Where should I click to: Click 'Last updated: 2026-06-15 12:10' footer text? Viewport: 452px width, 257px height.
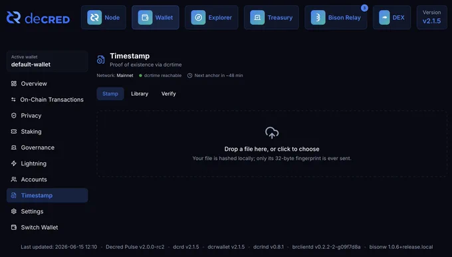58,247
